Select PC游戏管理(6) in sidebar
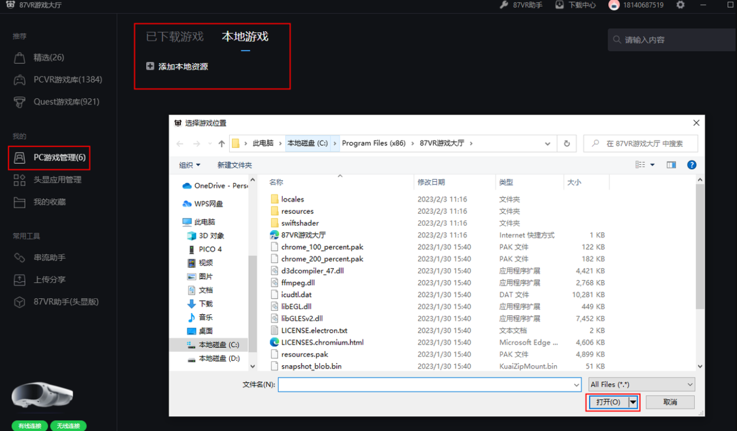This screenshot has width=737, height=431. 50,158
